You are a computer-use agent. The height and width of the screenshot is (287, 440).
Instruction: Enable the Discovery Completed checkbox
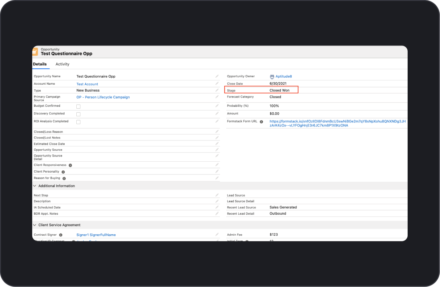point(78,114)
